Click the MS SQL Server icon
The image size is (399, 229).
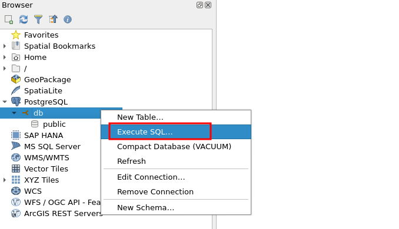[16, 146]
